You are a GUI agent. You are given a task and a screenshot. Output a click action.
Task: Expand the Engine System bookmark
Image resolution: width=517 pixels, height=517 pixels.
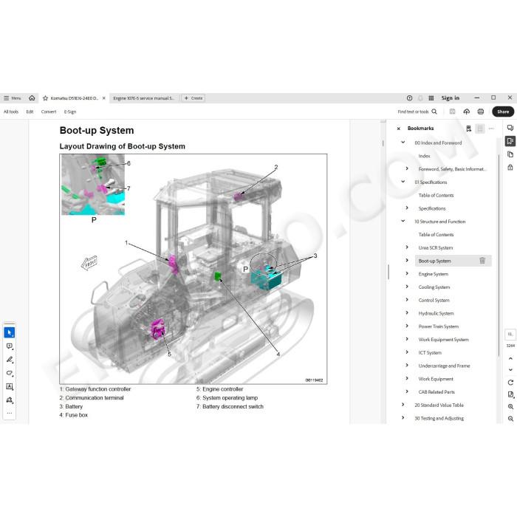coord(407,274)
